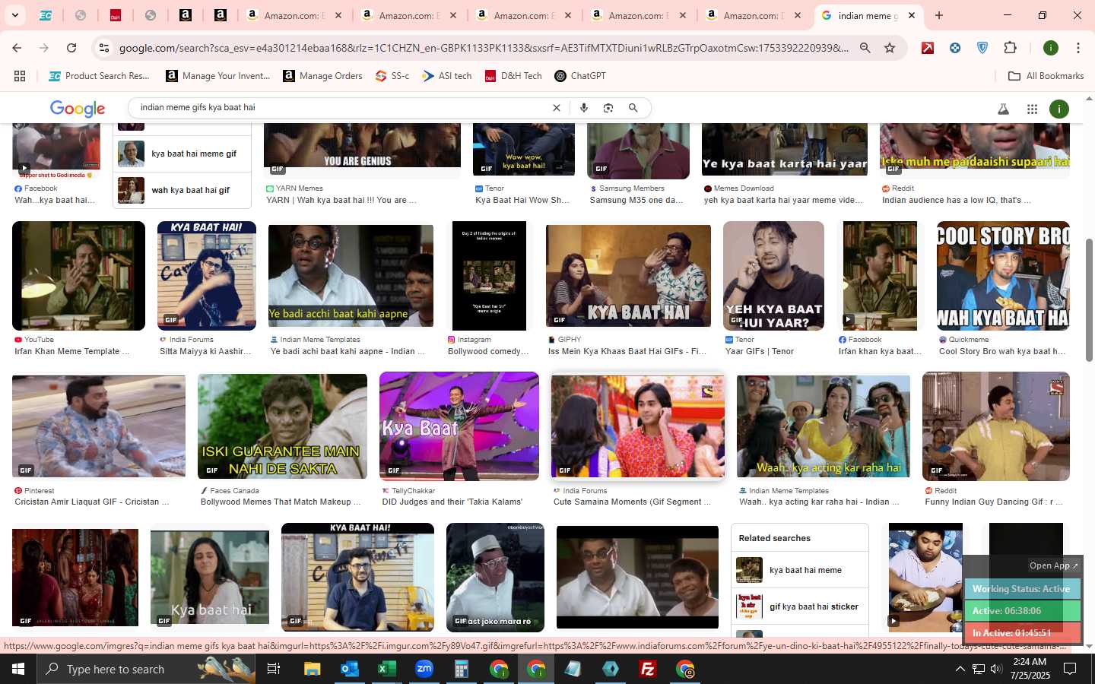The width and height of the screenshot is (1095, 684).
Task: Open Manage Your Invent... bookmark
Action: 217,76
